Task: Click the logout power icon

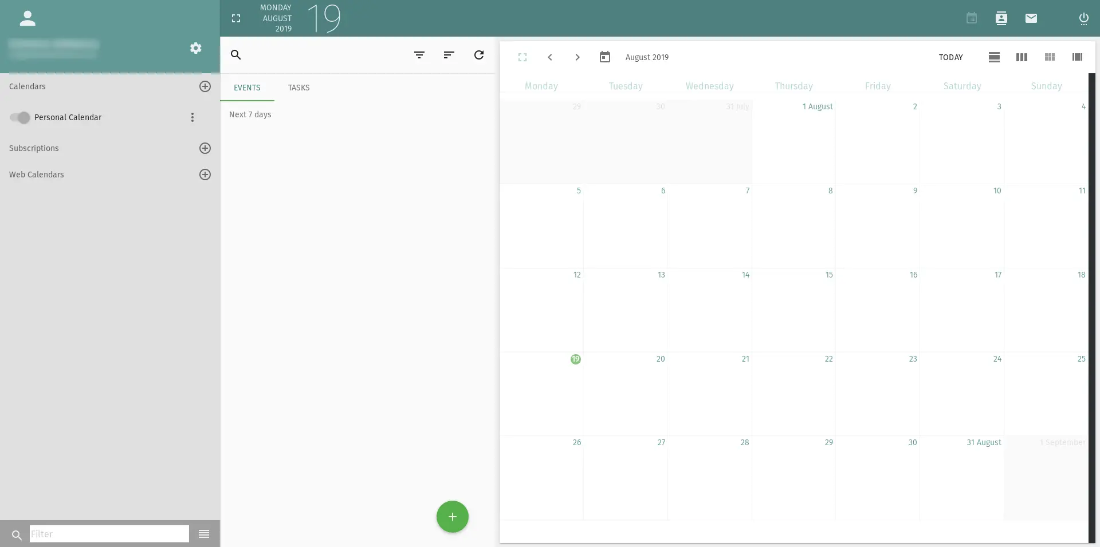Action: point(1083,18)
